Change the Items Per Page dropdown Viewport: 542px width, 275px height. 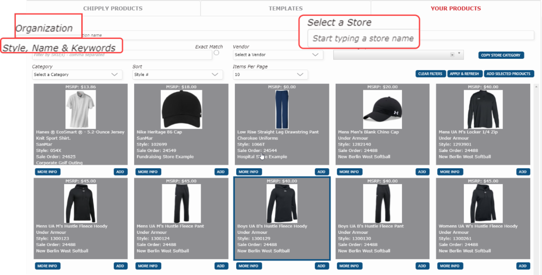point(271,75)
